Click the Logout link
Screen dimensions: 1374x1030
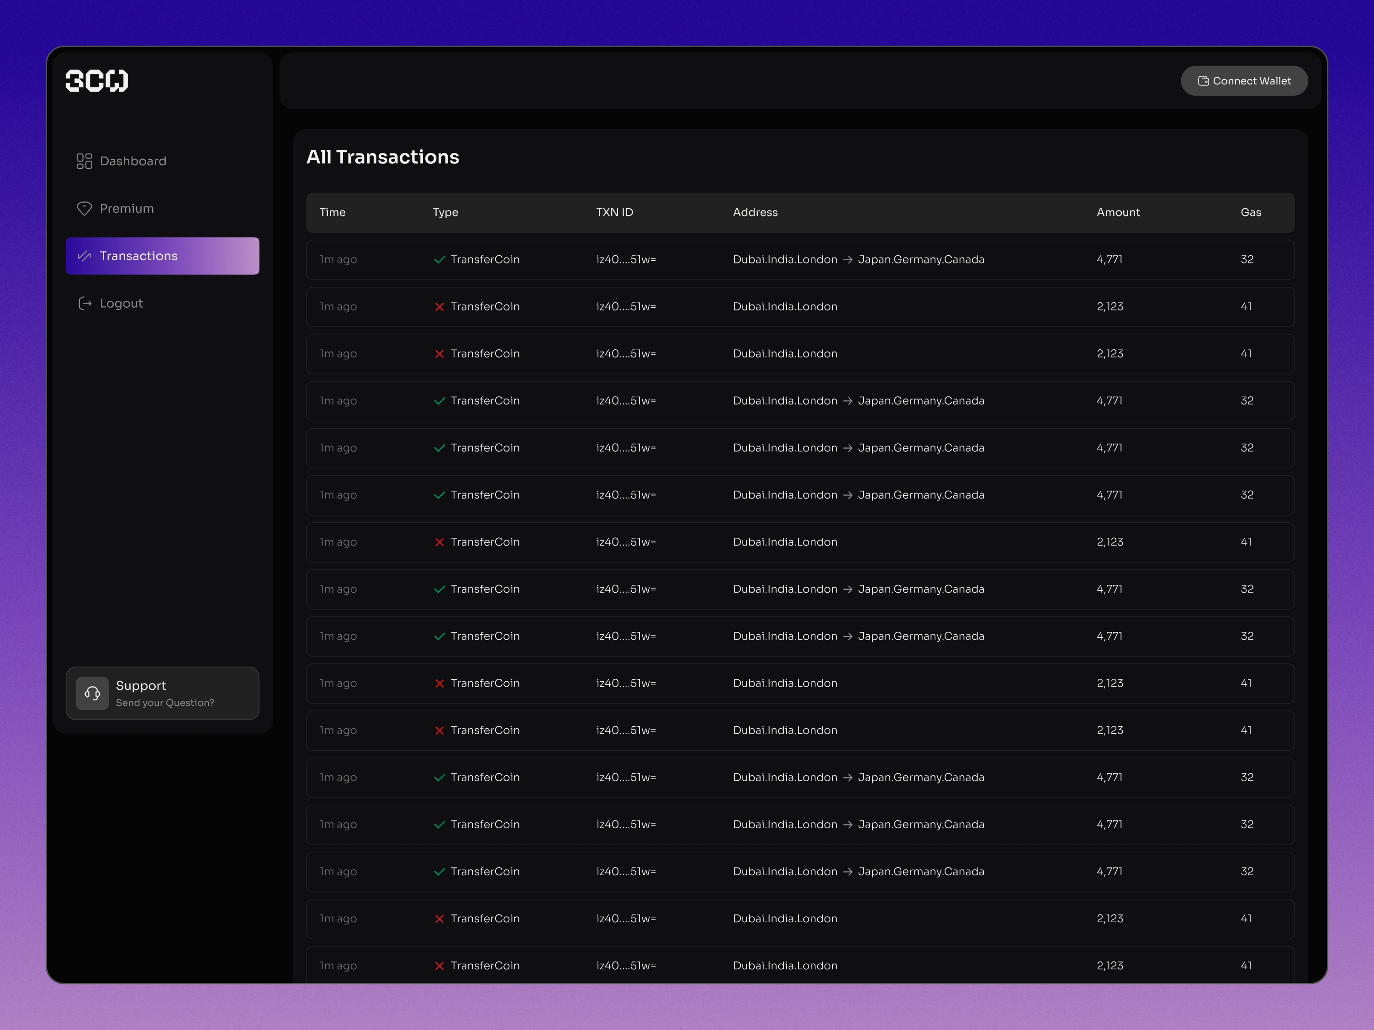coord(121,304)
